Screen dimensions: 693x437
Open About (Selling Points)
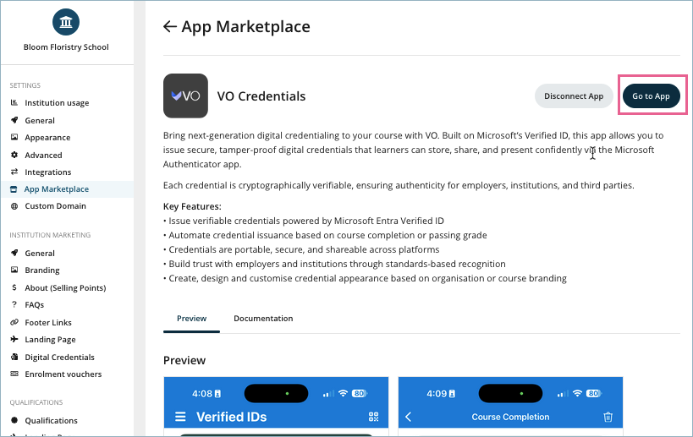67,287
